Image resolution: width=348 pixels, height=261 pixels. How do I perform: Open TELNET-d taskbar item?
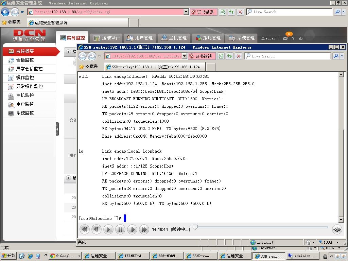point(133,256)
